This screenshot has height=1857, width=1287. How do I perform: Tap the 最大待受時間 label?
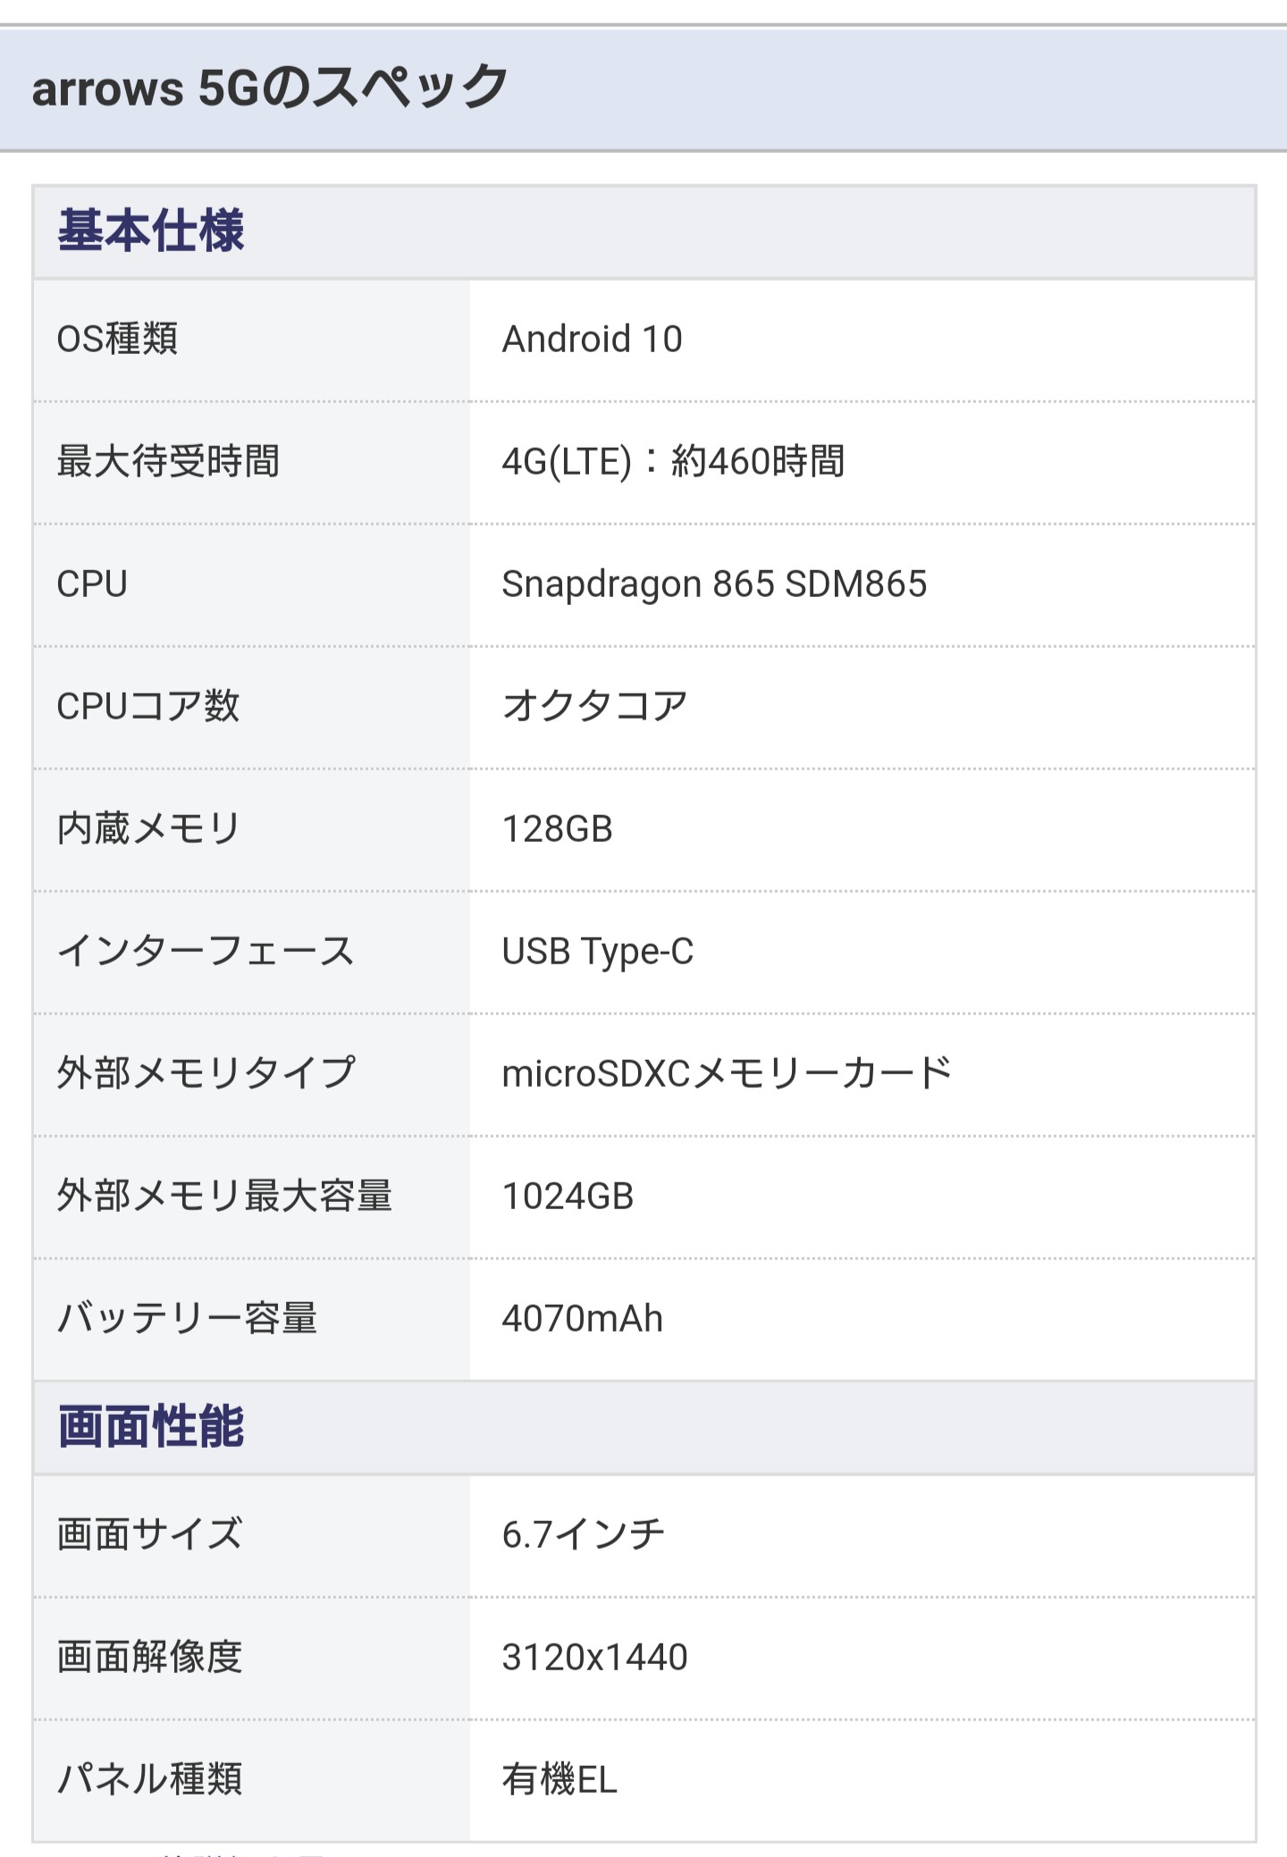point(168,462)
